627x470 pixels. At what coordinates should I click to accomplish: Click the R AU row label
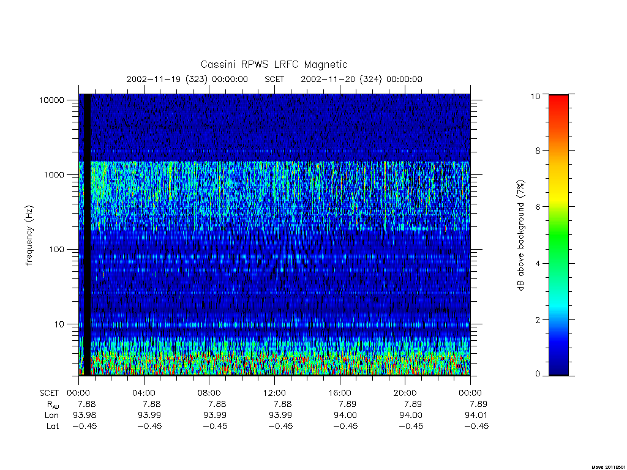coord(53,405)
